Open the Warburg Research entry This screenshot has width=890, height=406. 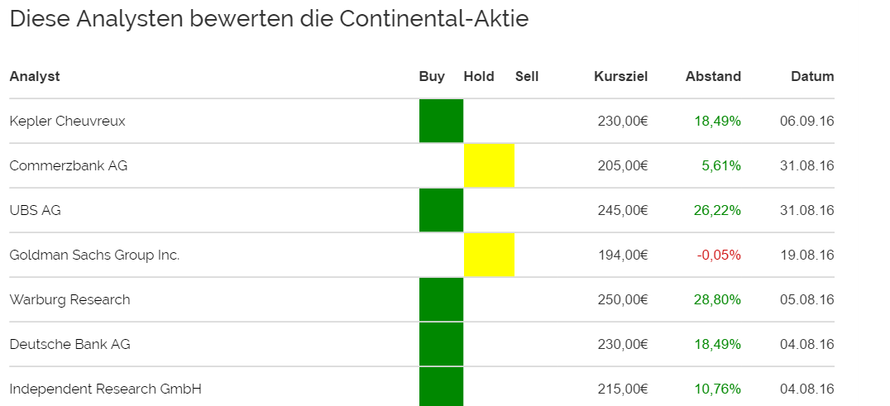[69, 299]
